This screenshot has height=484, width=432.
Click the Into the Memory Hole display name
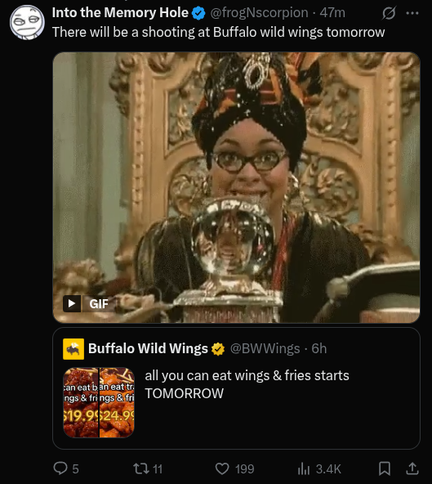[x=120, y=12]
